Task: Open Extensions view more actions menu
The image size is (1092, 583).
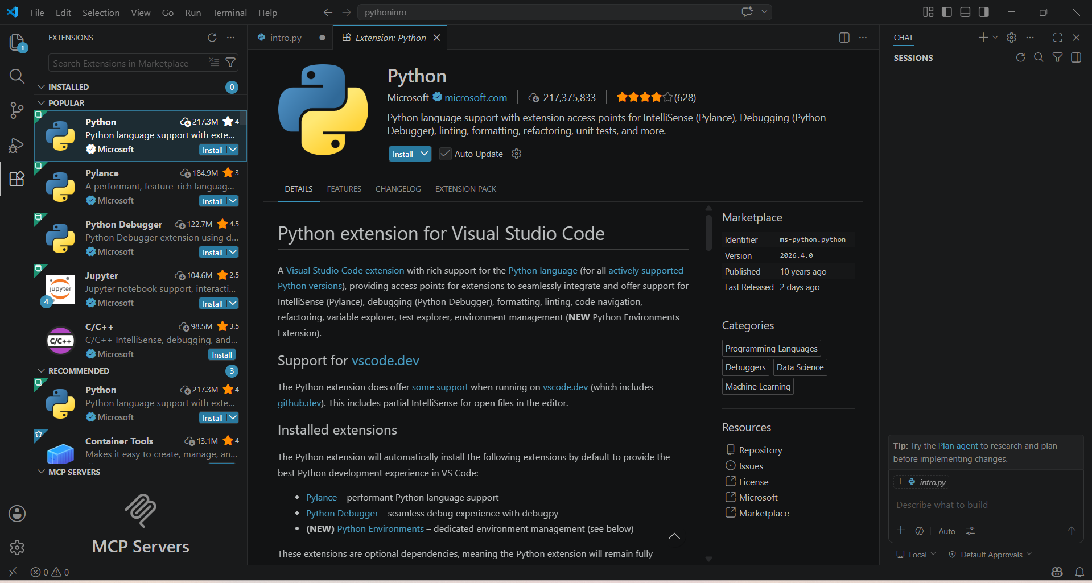Action: click(230, 38)
